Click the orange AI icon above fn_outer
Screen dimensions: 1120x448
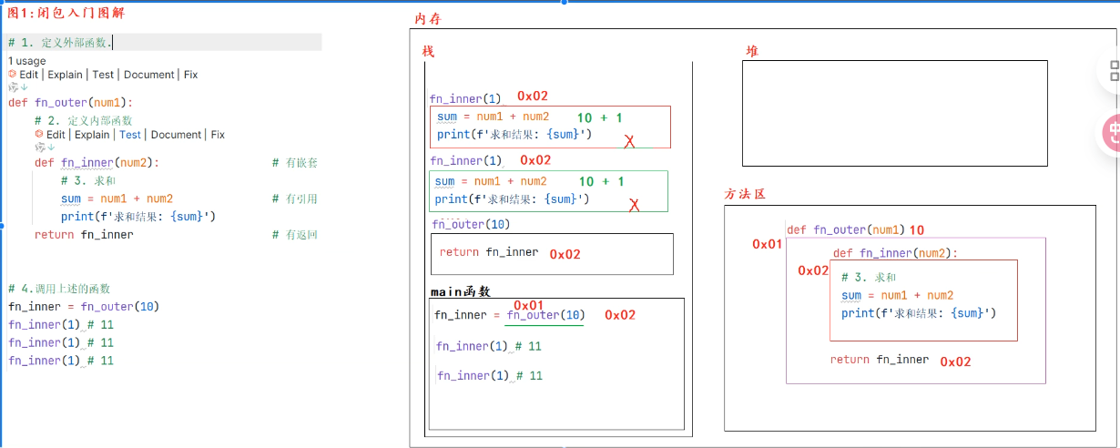tap(13, 75)
